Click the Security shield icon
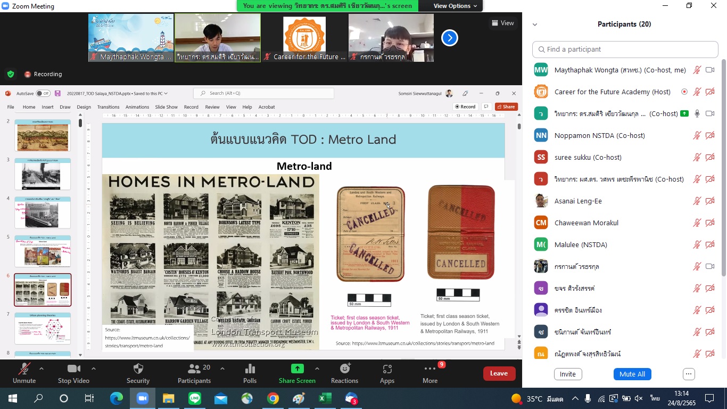Viewport: 727px width, 409px height. point(138,373)
